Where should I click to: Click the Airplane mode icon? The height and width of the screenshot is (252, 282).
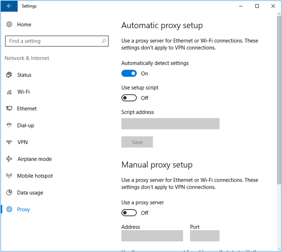tap(9, 159)
